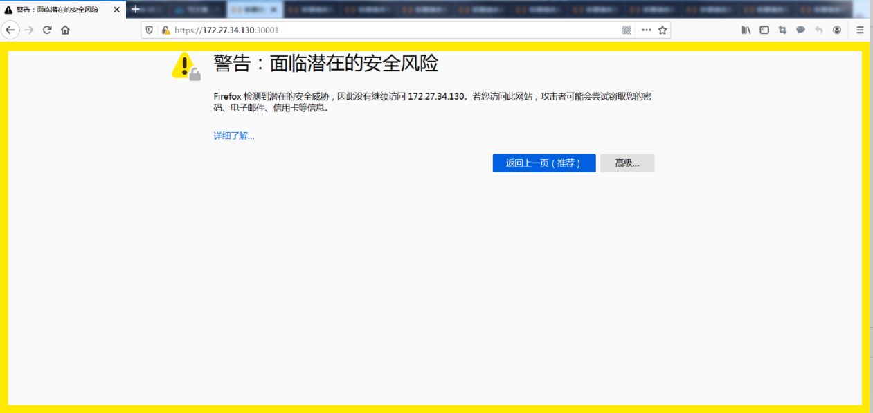Toggle the sidebar view
The height and width of the screenshot is (413, 873).
click(x=764, y=30)
